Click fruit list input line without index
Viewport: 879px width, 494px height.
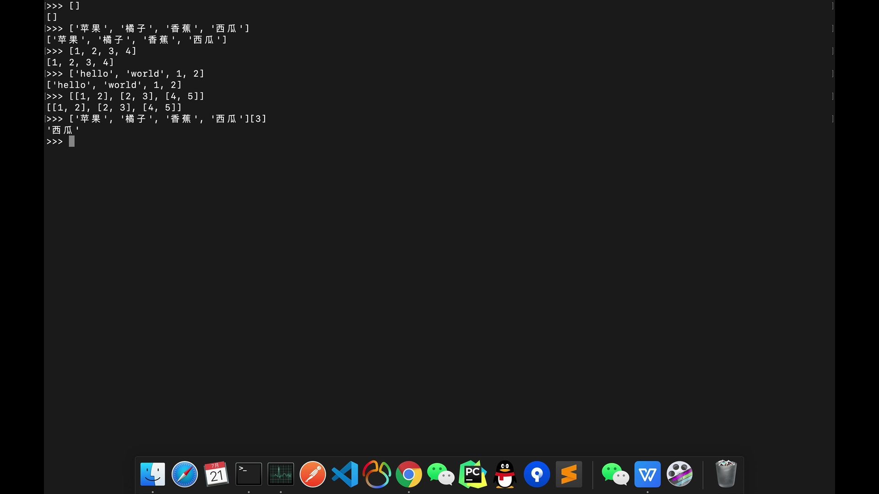point(148,28)
